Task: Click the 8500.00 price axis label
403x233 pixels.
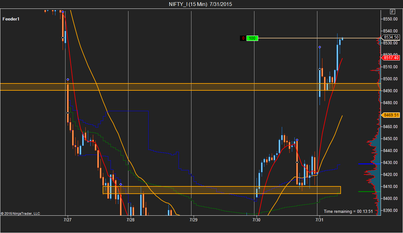Action: point(391,79)
